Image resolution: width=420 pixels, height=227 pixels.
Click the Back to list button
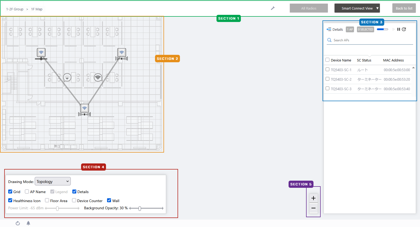pos(404,8)
